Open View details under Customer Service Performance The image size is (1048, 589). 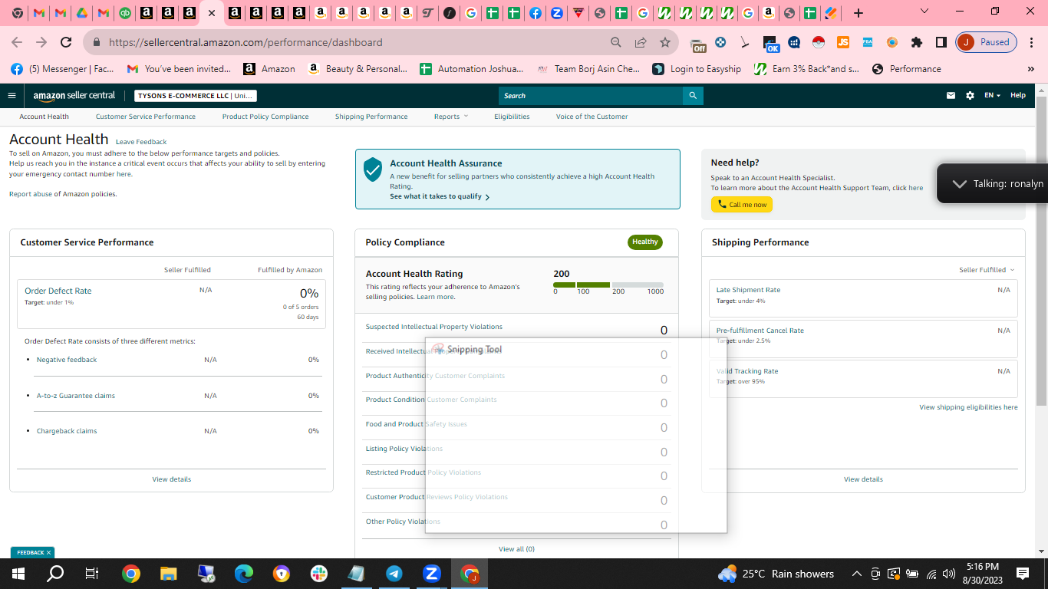pos(171,479)
